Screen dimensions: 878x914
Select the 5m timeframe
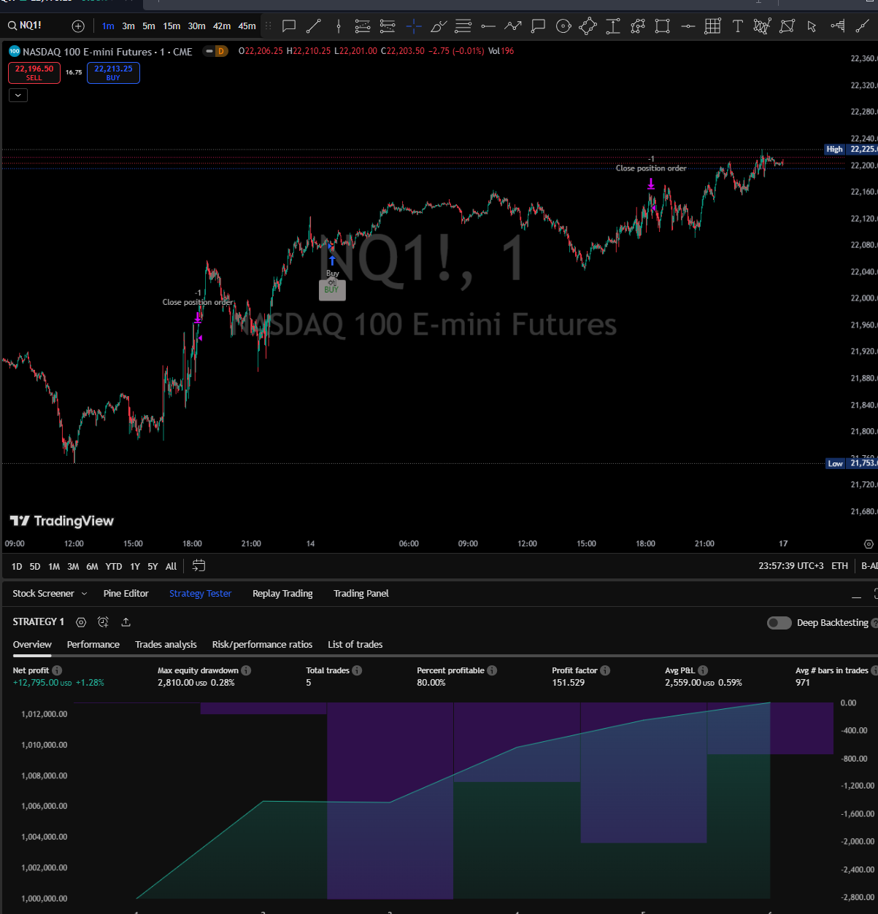tap(149, 26)
